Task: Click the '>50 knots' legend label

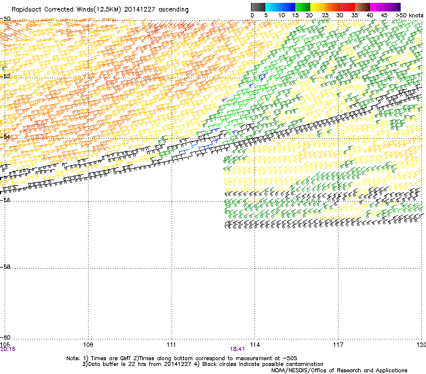Action: click(x=409, y=15)
